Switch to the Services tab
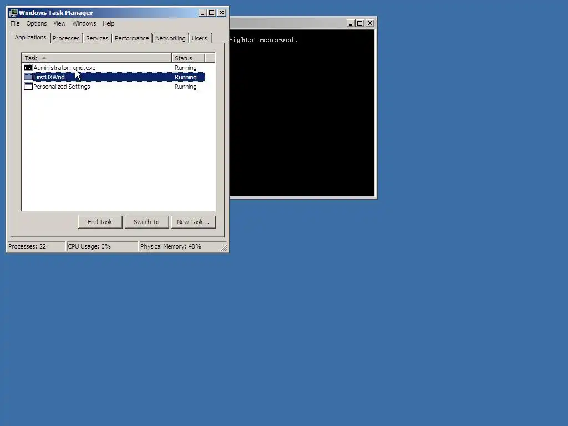The image size is (568, 426). tap(97, 38)
